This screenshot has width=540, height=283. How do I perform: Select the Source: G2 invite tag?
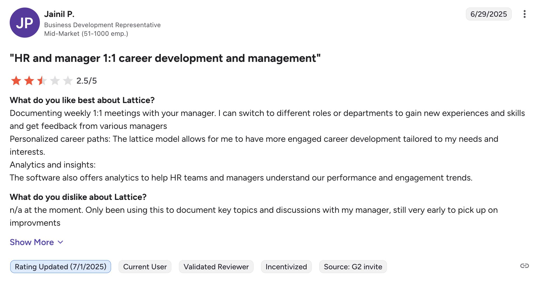353,267
